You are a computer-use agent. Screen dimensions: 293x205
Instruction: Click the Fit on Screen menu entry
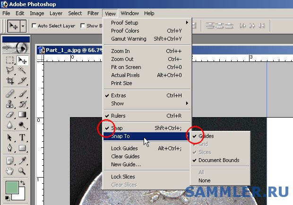126,67
